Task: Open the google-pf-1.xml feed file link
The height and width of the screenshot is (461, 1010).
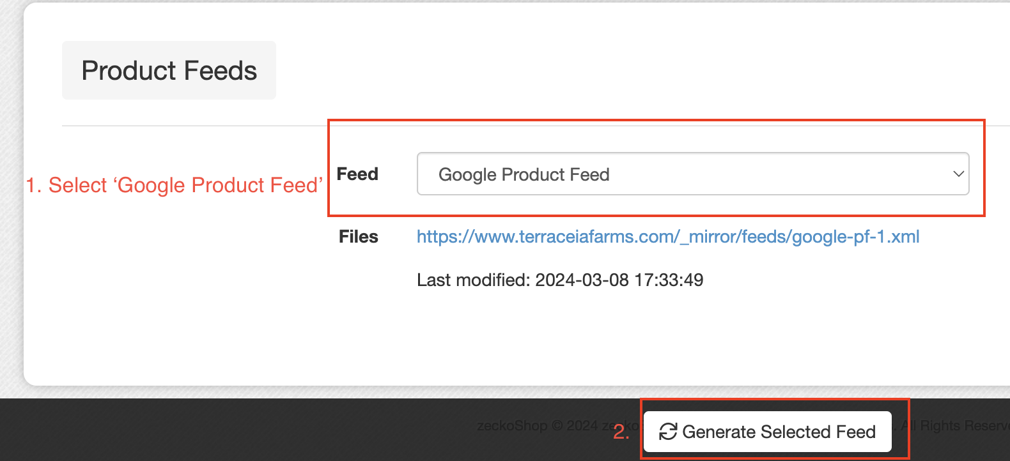Action: click(x=668, y=237)
